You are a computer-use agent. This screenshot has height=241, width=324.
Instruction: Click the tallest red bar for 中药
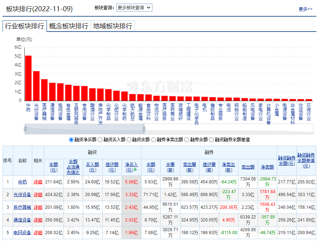28,78
